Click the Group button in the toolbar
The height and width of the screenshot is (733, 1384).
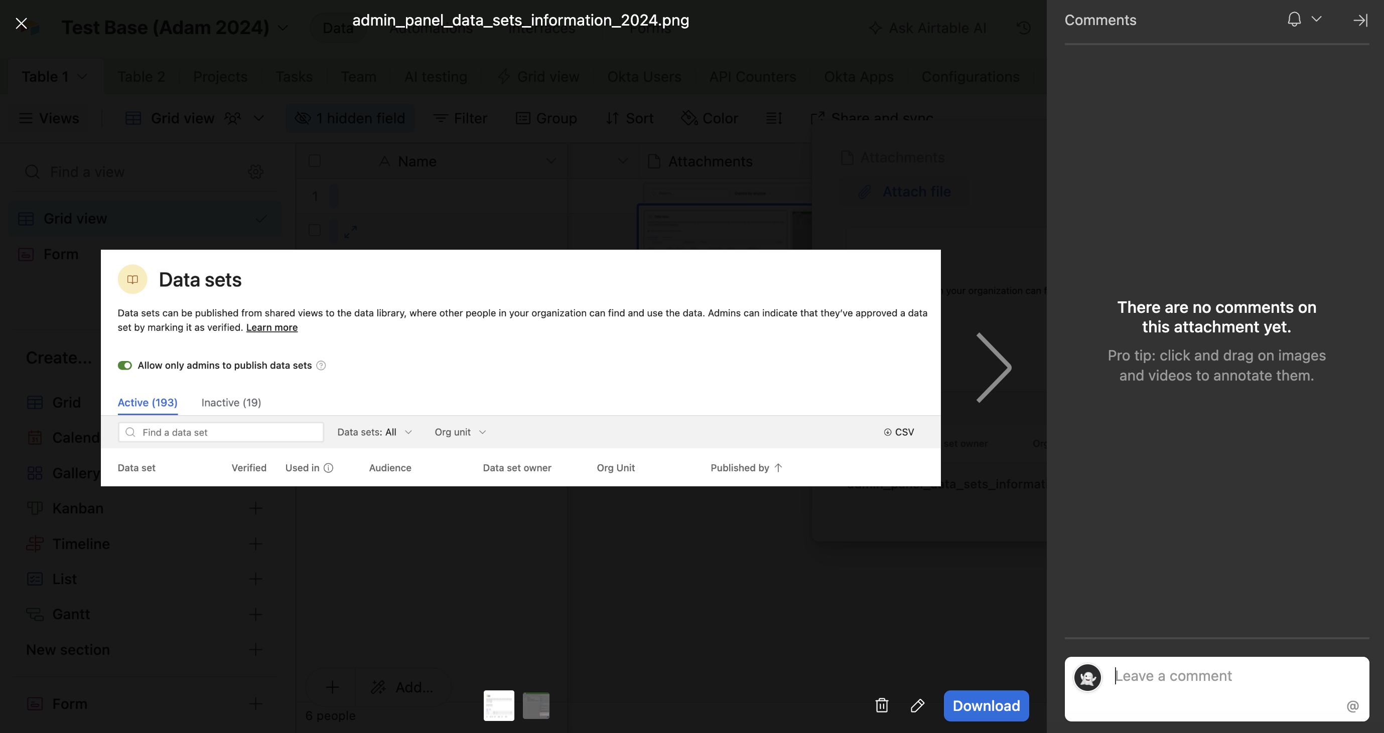point(546,118)
